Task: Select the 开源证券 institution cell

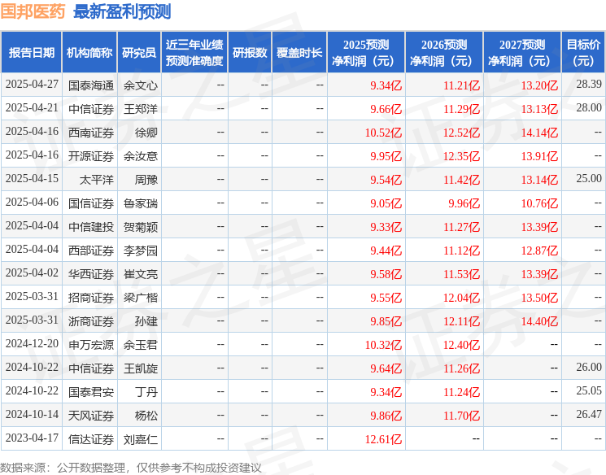Action: tap(91, 156)
